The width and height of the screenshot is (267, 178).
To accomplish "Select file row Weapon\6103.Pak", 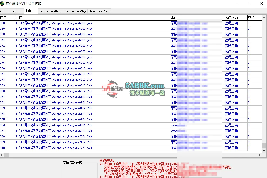I will [x=131, y=114].
